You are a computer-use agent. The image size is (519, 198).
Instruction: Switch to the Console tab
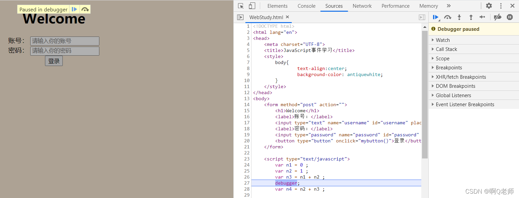[306, 6]
